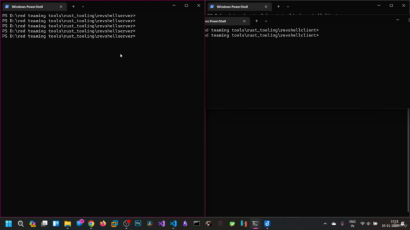Open OBS Studio taskbar icon
This screenshot has height=230, width=410.
coord(127,224)
